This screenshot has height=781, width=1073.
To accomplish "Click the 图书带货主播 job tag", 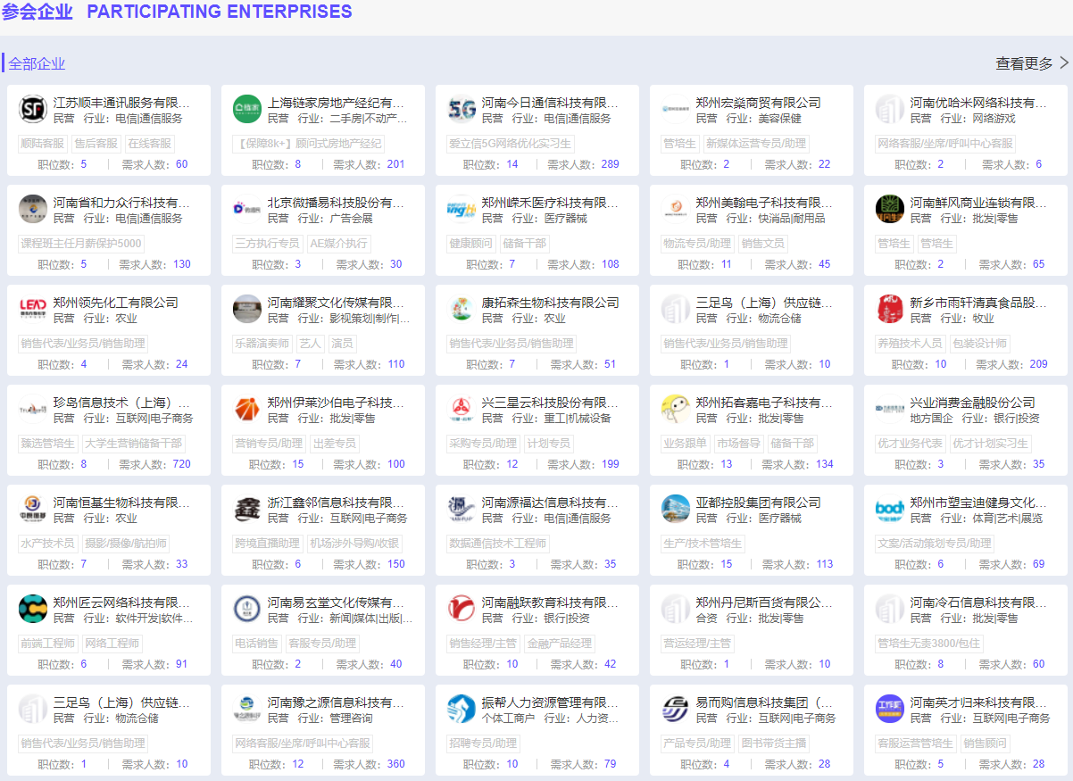I will tap(773, 744).
